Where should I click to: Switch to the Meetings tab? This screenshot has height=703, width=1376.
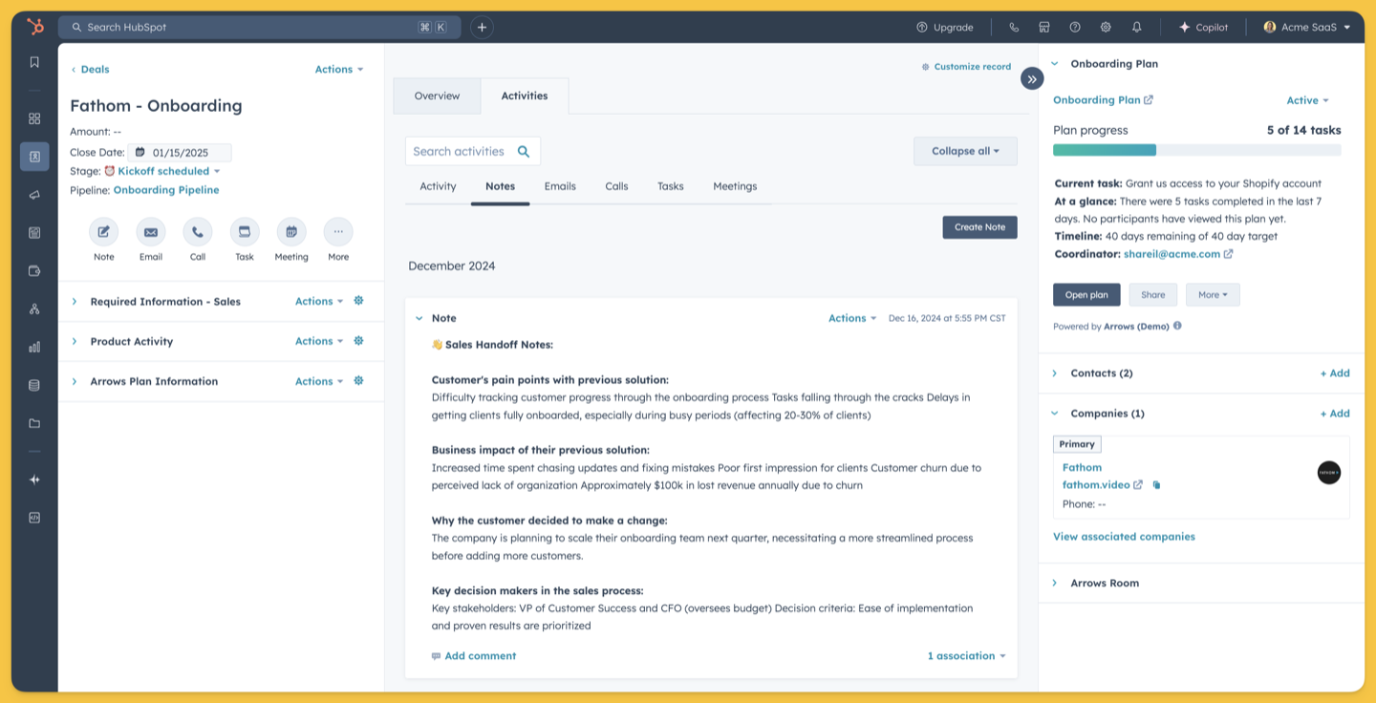coord(735,186)
